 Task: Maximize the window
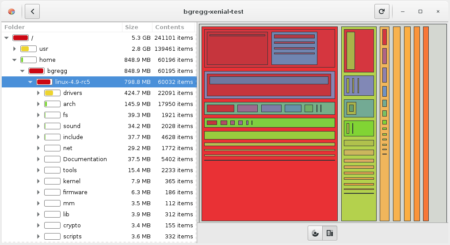pyautogui.click(x=420, y=11)
